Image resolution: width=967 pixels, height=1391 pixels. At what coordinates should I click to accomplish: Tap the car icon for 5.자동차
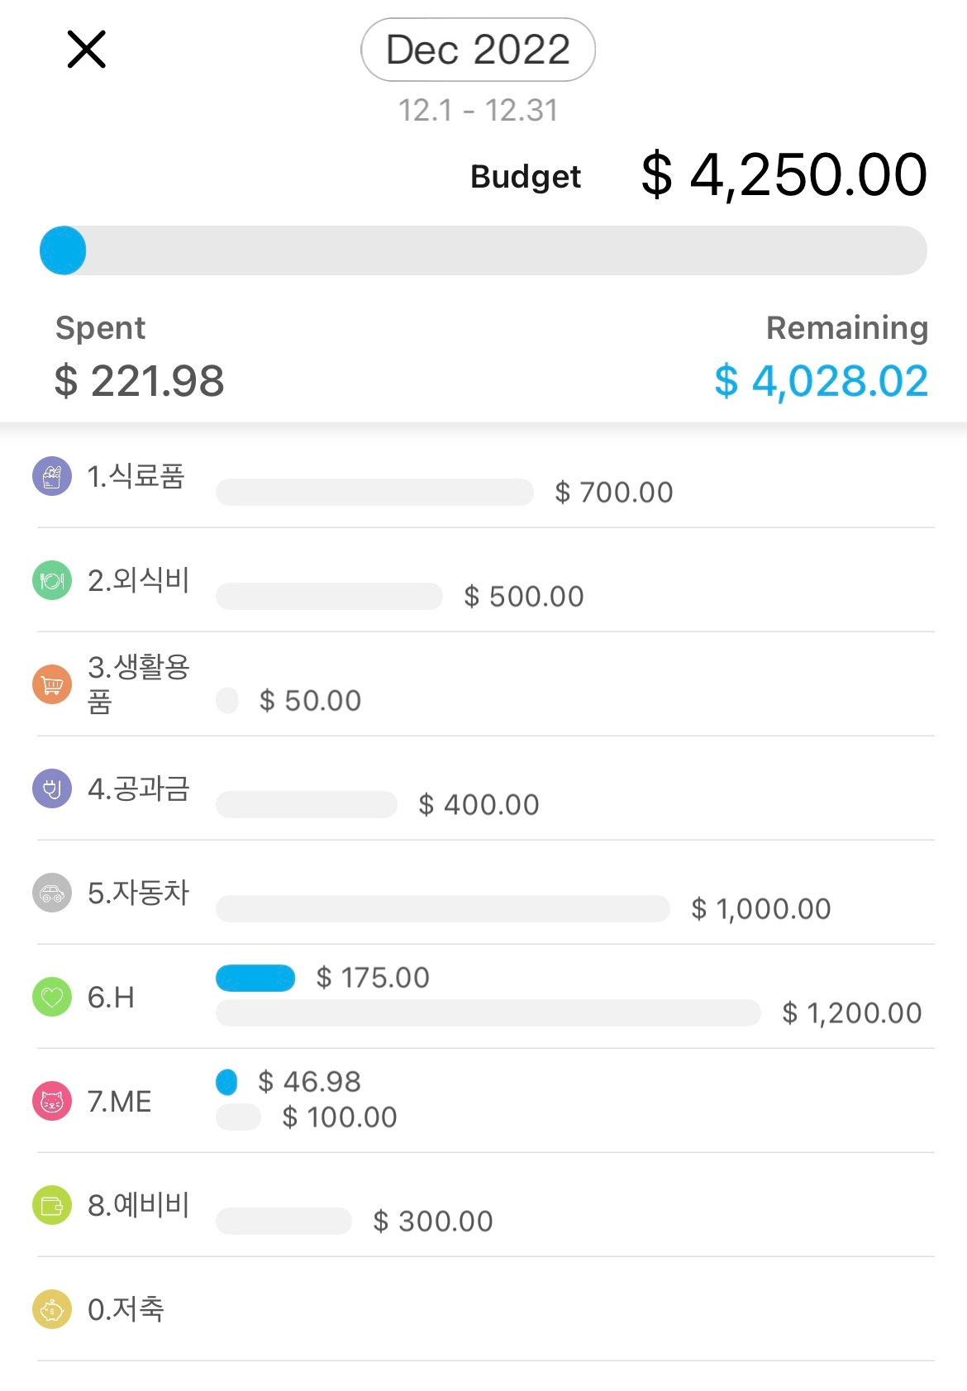(x=52, y=893)
